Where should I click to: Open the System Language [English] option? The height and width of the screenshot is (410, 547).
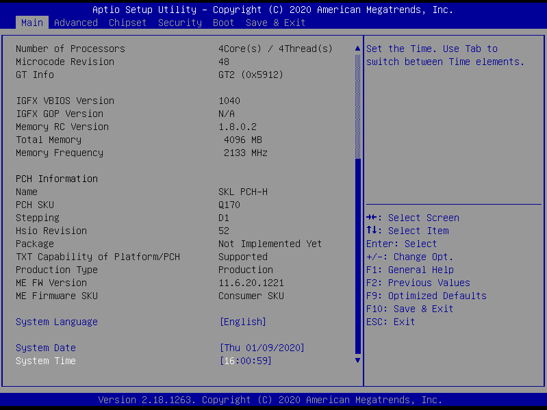click(x=242, y=322)
